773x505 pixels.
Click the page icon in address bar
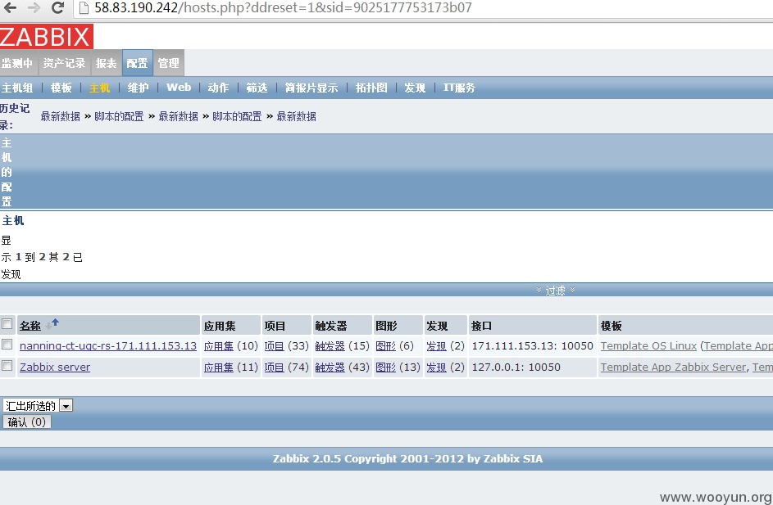84,8
